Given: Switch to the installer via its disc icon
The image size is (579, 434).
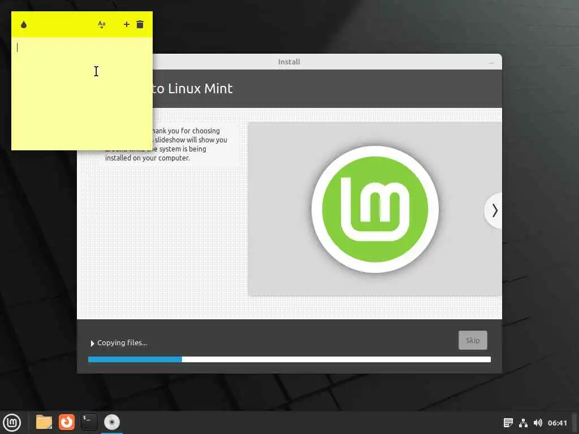Looking at the screenshot, I should tap(111, 422).
